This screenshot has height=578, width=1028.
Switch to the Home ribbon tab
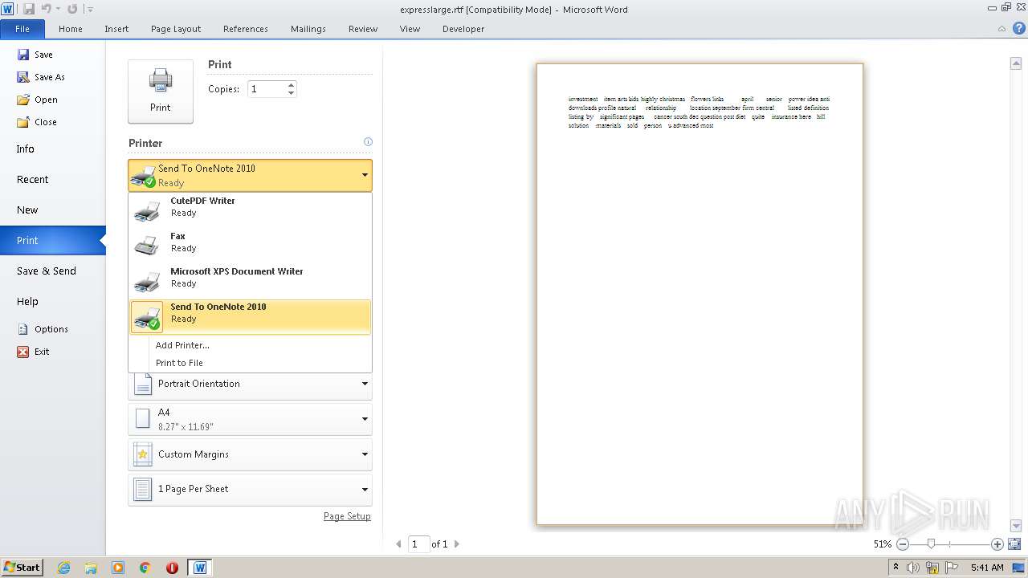(x=71, y=29)
